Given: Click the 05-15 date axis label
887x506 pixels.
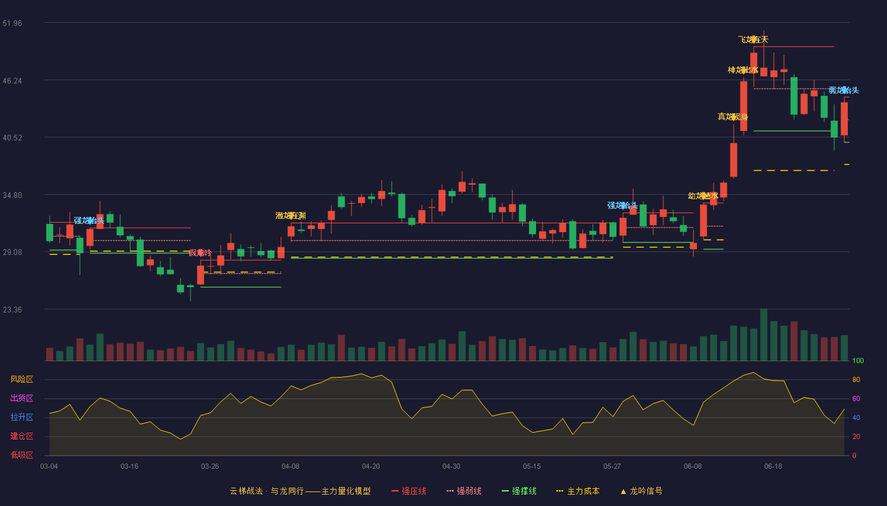Looking at the screenshot, I should point(532,466).
